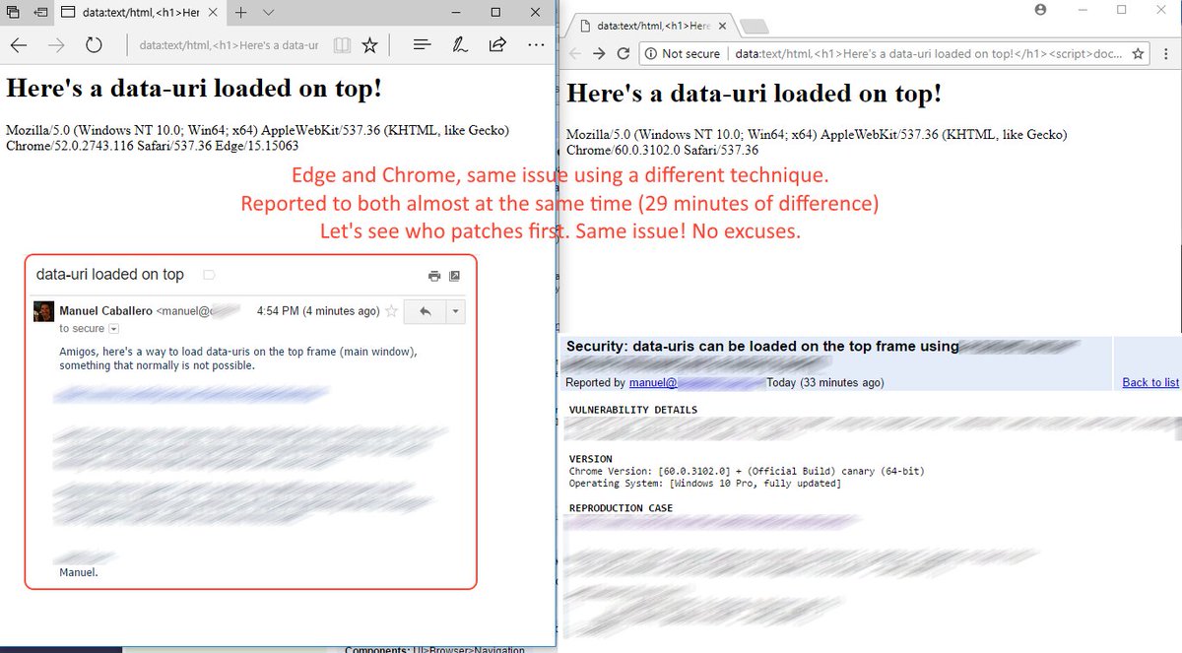Click the print icon in the email
This screenshot has height=653, width=1182.
[434, 276]
